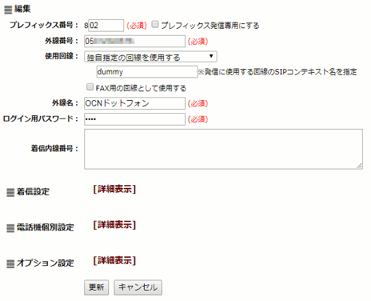Image resolution: width=371 pixels, height=301 pixels.
Task: Focus the ログイン用パスワード field
Action: (135, 119)
